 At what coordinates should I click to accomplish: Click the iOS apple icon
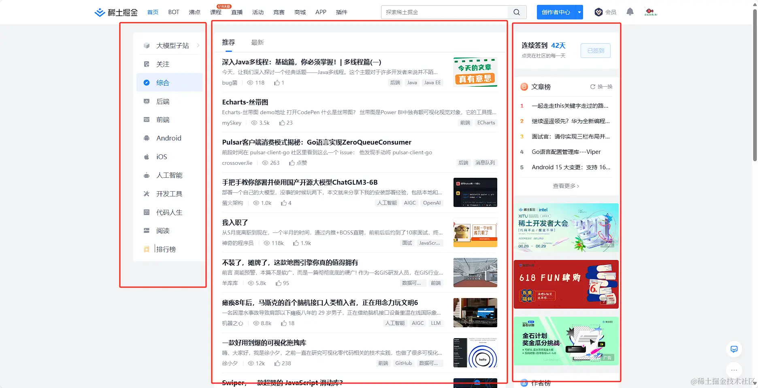[x=147, y=157]
